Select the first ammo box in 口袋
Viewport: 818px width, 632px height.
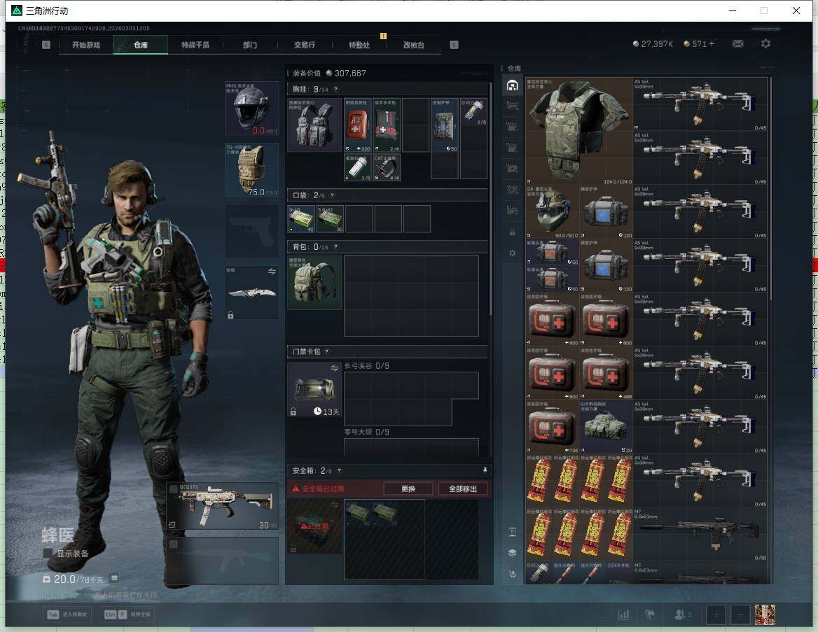pos(301,219)
